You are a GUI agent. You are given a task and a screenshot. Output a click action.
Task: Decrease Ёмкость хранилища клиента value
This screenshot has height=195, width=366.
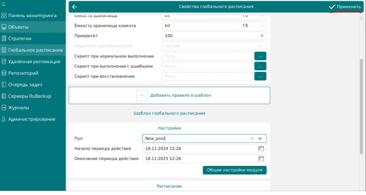click(252, 26)
